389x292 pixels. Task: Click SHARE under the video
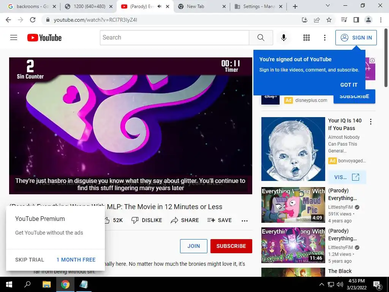click(x=185, y=220)
